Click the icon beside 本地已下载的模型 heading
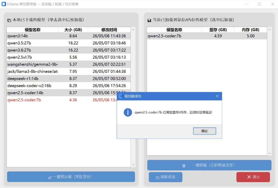Screen dimensions: 278x188 [x=9, y=20]
